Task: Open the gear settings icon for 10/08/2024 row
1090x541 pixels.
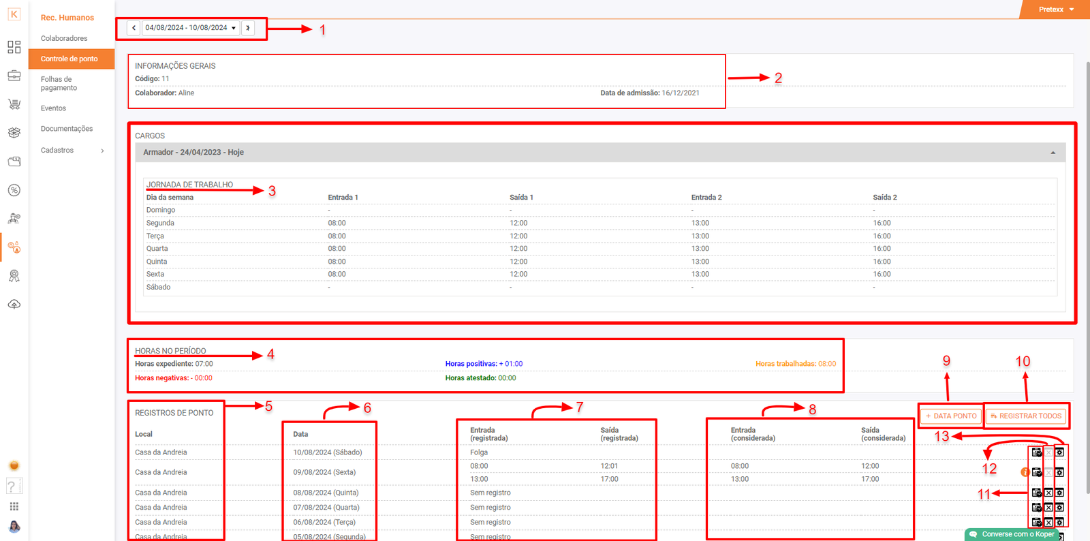Action: pyautogui.click(x=1060, y=452)
